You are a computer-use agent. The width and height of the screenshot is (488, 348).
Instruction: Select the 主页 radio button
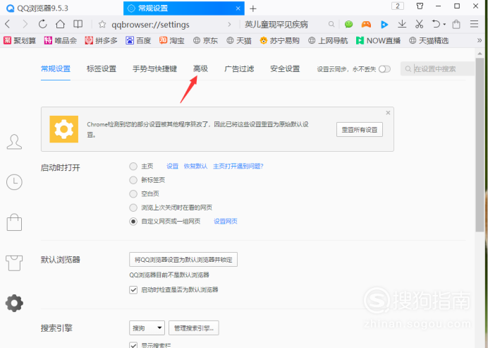pos(133,167)
